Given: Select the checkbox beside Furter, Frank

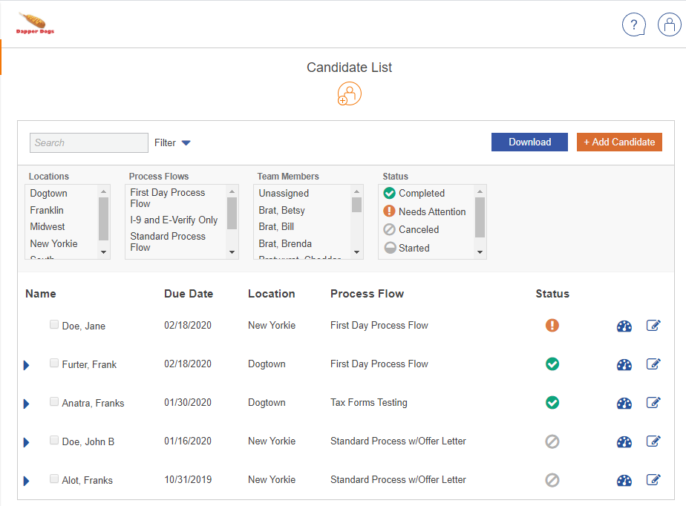Looking at the screenshot, I should 53,363.
